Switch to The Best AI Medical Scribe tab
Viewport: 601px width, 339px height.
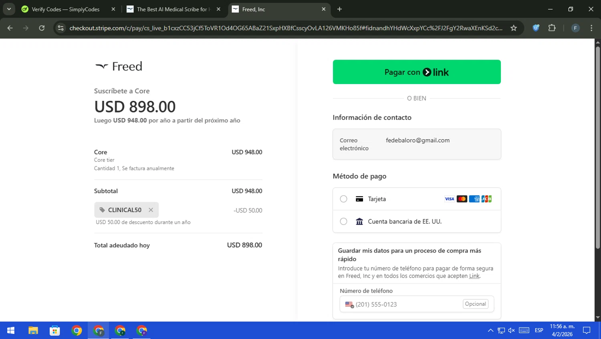[173, 9]
